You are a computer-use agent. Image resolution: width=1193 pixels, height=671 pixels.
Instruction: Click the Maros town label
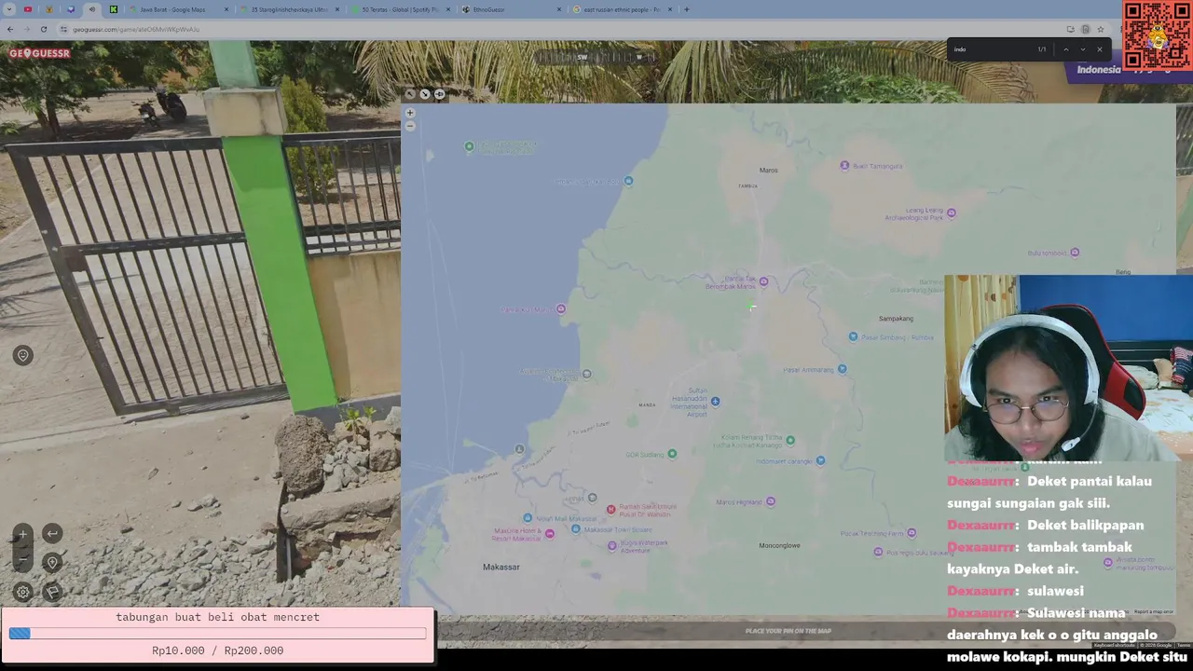point(768,171)
